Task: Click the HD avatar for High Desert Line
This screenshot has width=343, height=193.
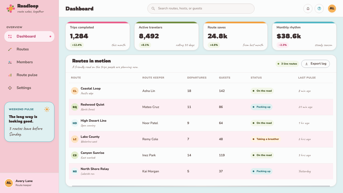Action: (x=75, y=123)
